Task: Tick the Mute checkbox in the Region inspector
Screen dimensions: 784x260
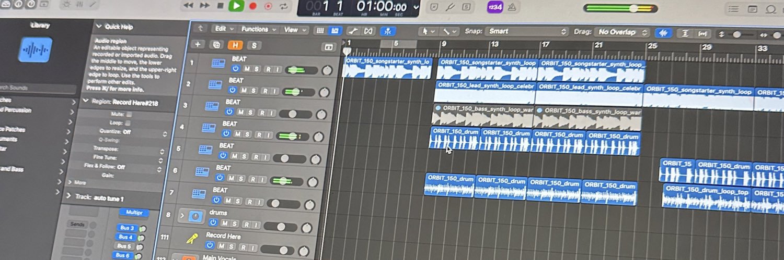Action: [129, 114]
